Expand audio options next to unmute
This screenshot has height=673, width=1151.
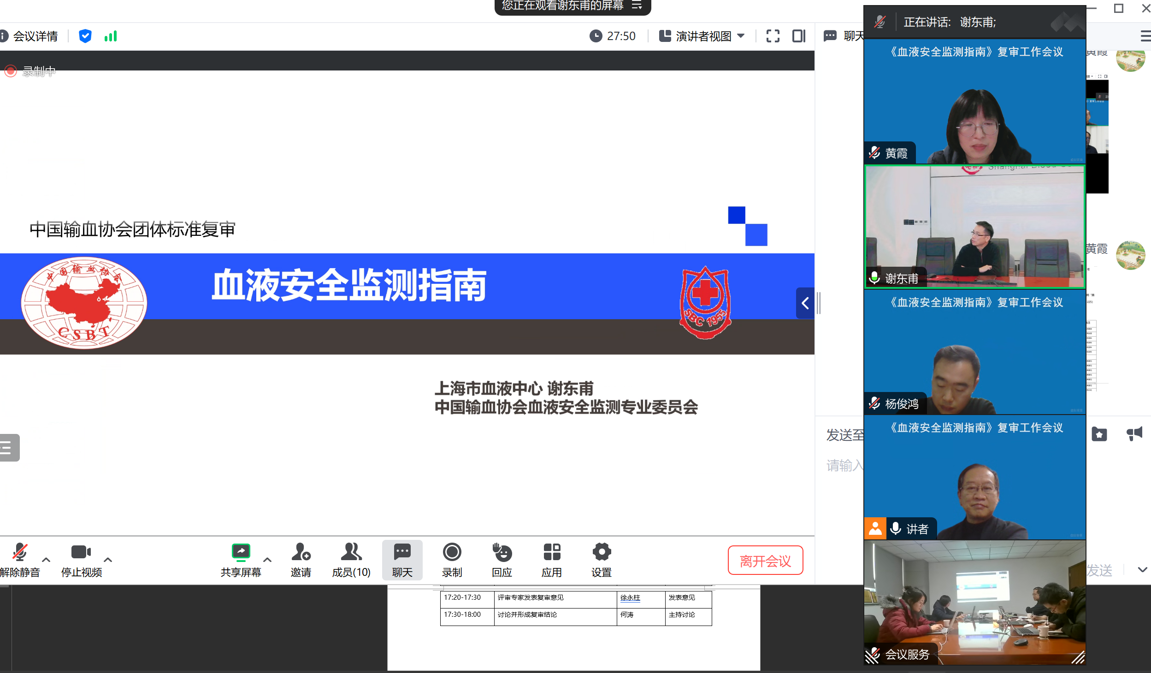pos(46,560)
